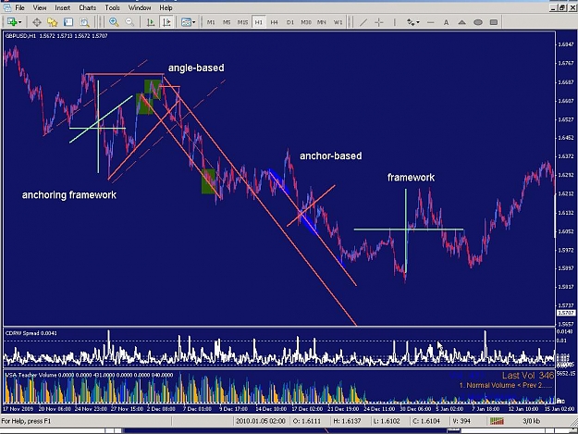Open the chart Templates icon

tap(186, 22)
